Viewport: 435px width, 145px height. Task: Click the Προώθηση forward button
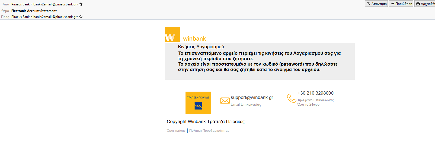(x=401, y=4)
